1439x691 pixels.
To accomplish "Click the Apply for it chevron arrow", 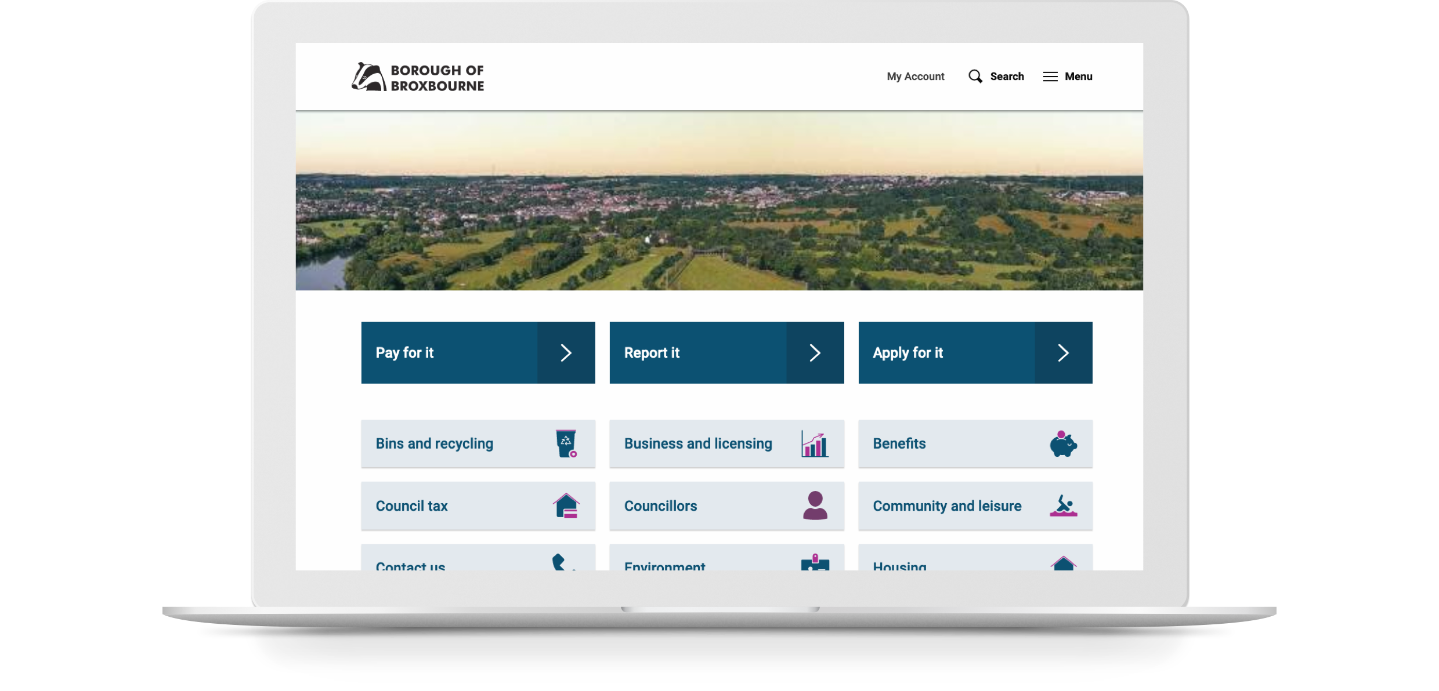I will click(1064, 352).
